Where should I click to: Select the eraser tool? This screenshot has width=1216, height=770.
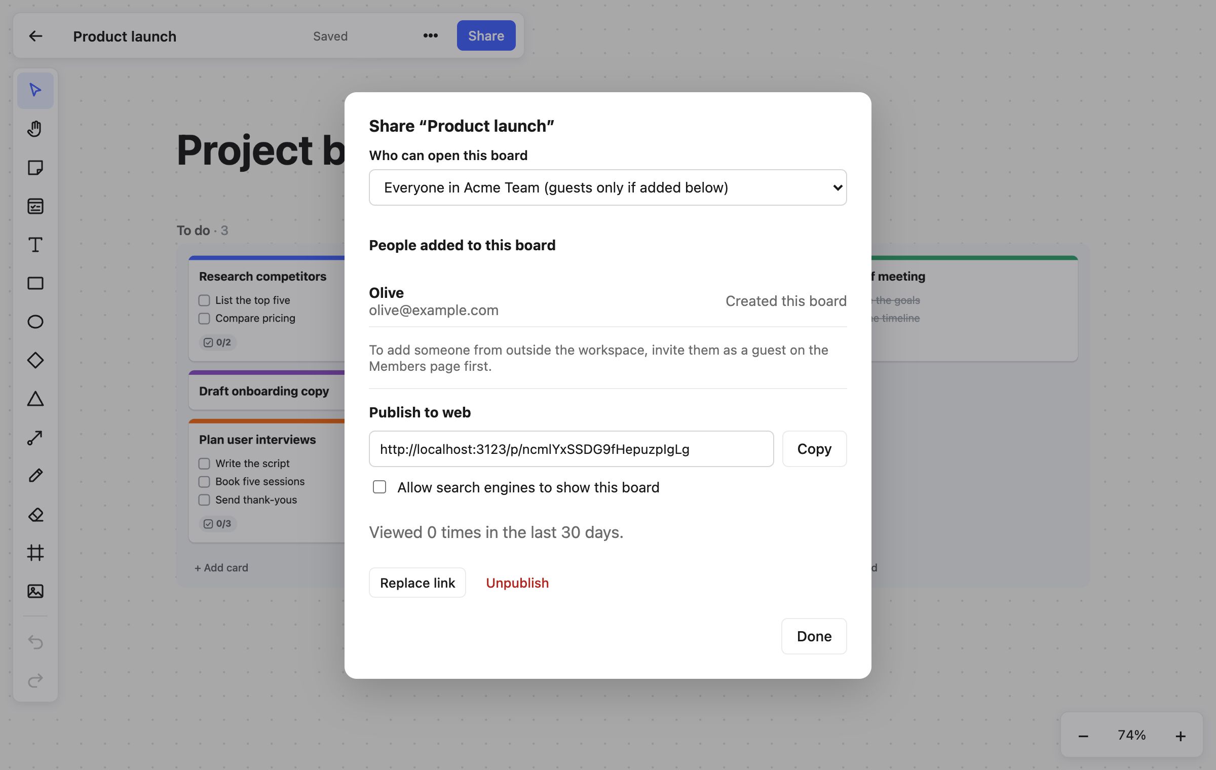pyautogui.click(x=35, y=514)
